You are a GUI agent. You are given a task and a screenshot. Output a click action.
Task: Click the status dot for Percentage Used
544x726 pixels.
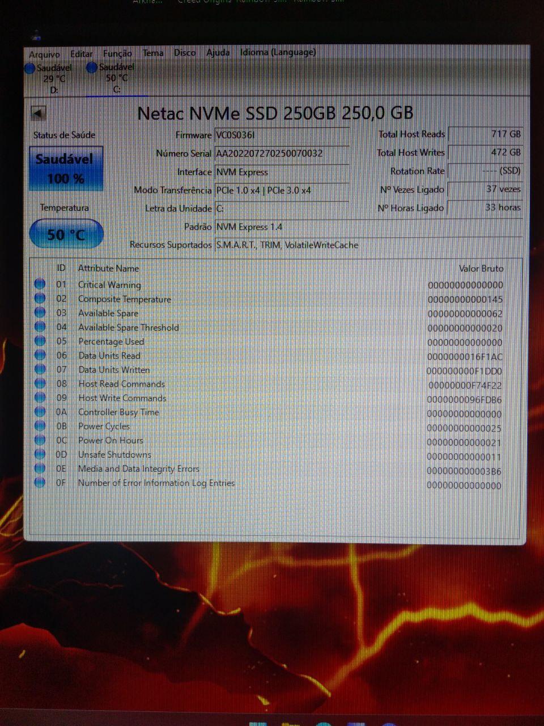(40, 341)
